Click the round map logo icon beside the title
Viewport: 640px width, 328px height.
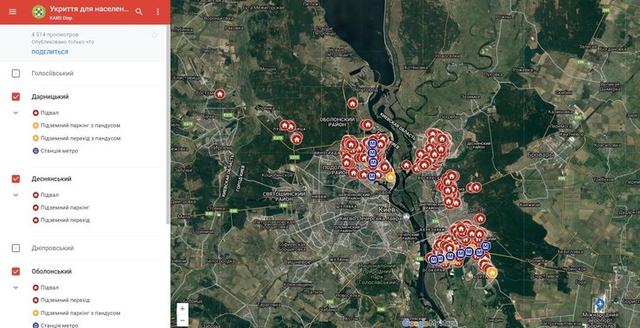pyautogui.click(x=39, y=12)
